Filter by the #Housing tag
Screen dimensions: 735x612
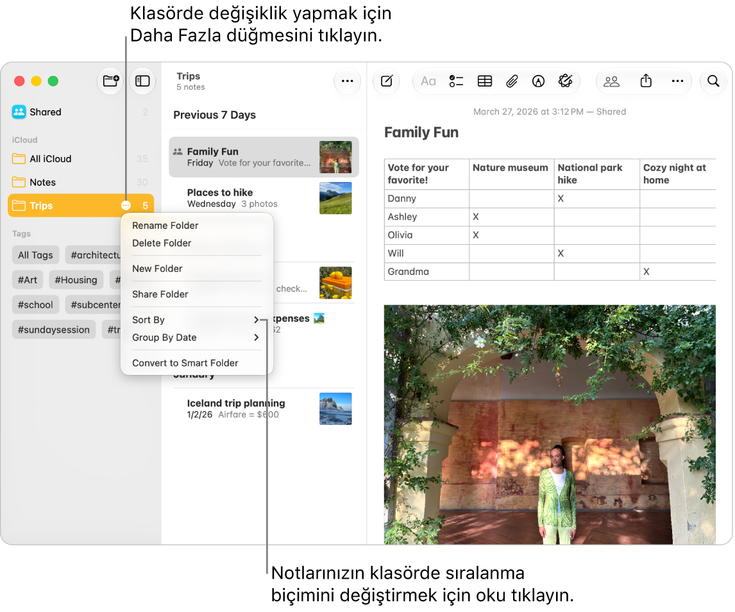[76, 280]
